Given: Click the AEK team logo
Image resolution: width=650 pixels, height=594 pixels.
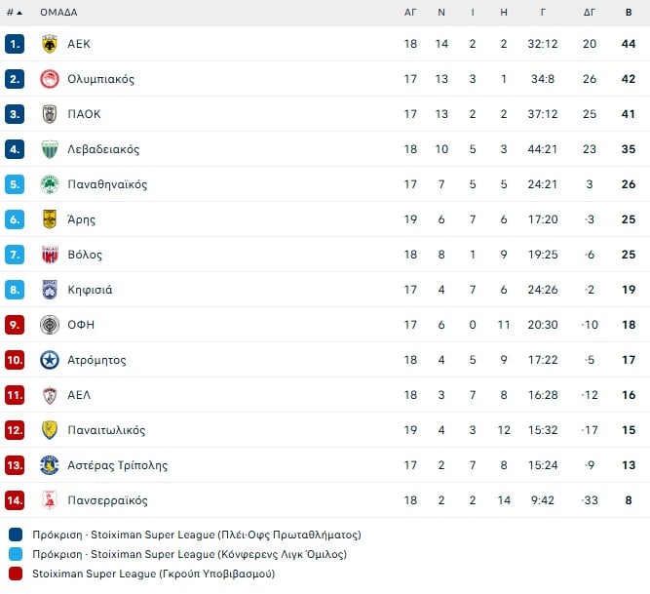Looking at the screenshot, I should coord(50,44).
